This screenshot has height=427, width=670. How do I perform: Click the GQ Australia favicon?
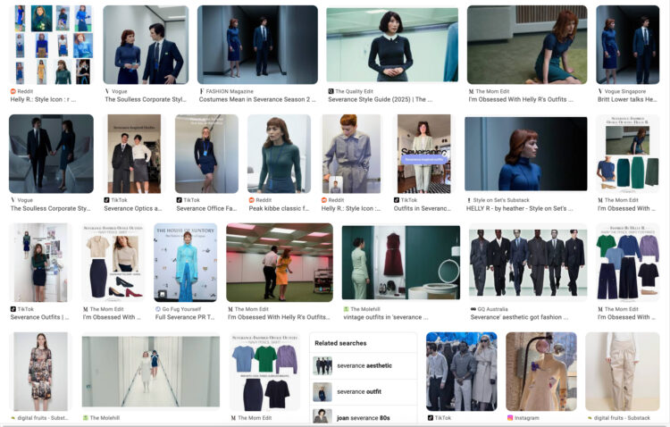click(x=473, y=308)
